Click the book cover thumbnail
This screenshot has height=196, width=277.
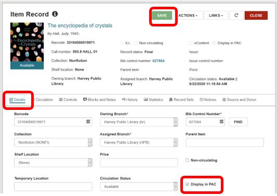point(27,46)
